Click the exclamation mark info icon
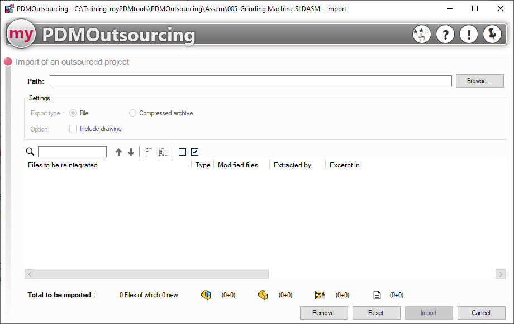514x324 pixels. 468,35
